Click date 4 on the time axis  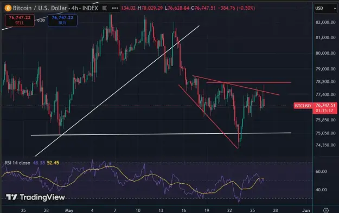click(x=92, y=210)
